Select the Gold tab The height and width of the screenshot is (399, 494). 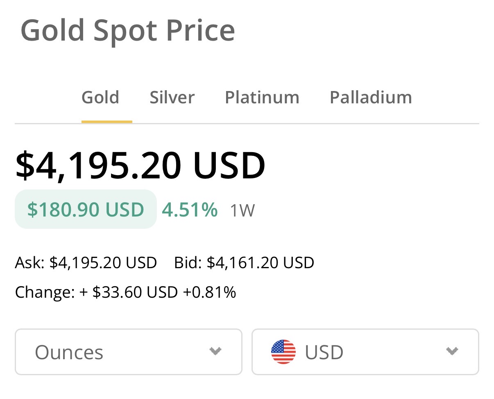coord(100,98)
